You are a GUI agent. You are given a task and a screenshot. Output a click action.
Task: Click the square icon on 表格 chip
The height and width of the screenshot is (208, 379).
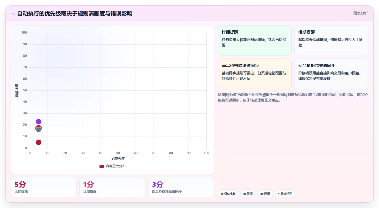pos(245,193)
